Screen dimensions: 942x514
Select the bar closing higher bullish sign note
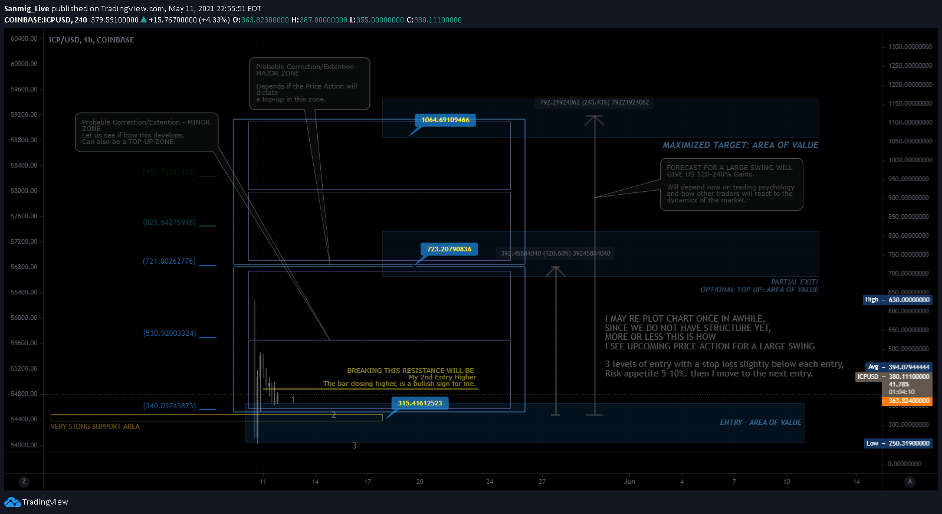399,384
